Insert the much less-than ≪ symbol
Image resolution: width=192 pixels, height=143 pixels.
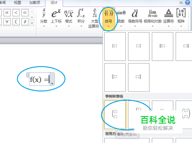pos(25,13)
